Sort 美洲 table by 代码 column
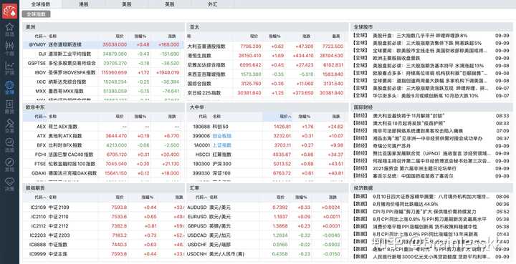The width and height of the screenshot is (516, 264). (x=40, y=36)
